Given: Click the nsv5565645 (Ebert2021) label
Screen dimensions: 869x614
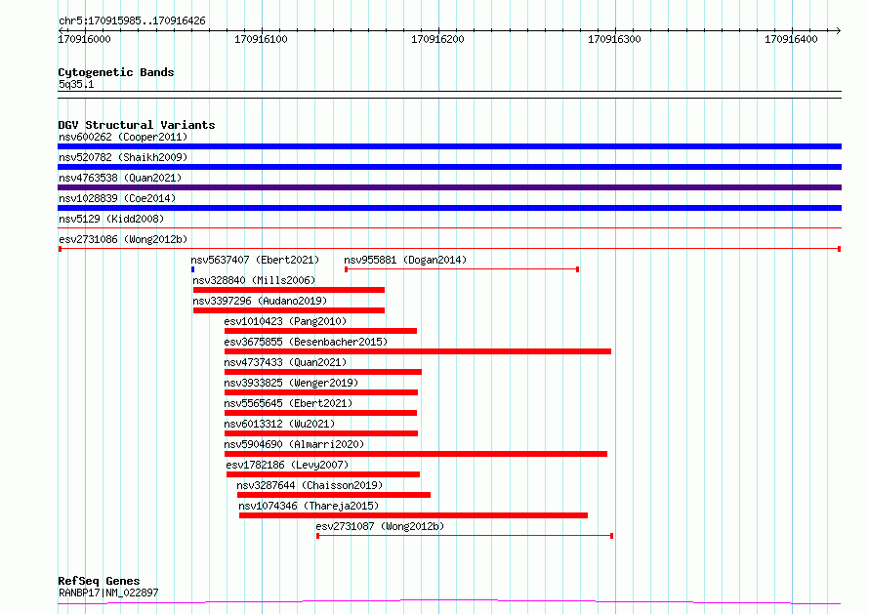Looking at the screenshot, I should (288, 403).
